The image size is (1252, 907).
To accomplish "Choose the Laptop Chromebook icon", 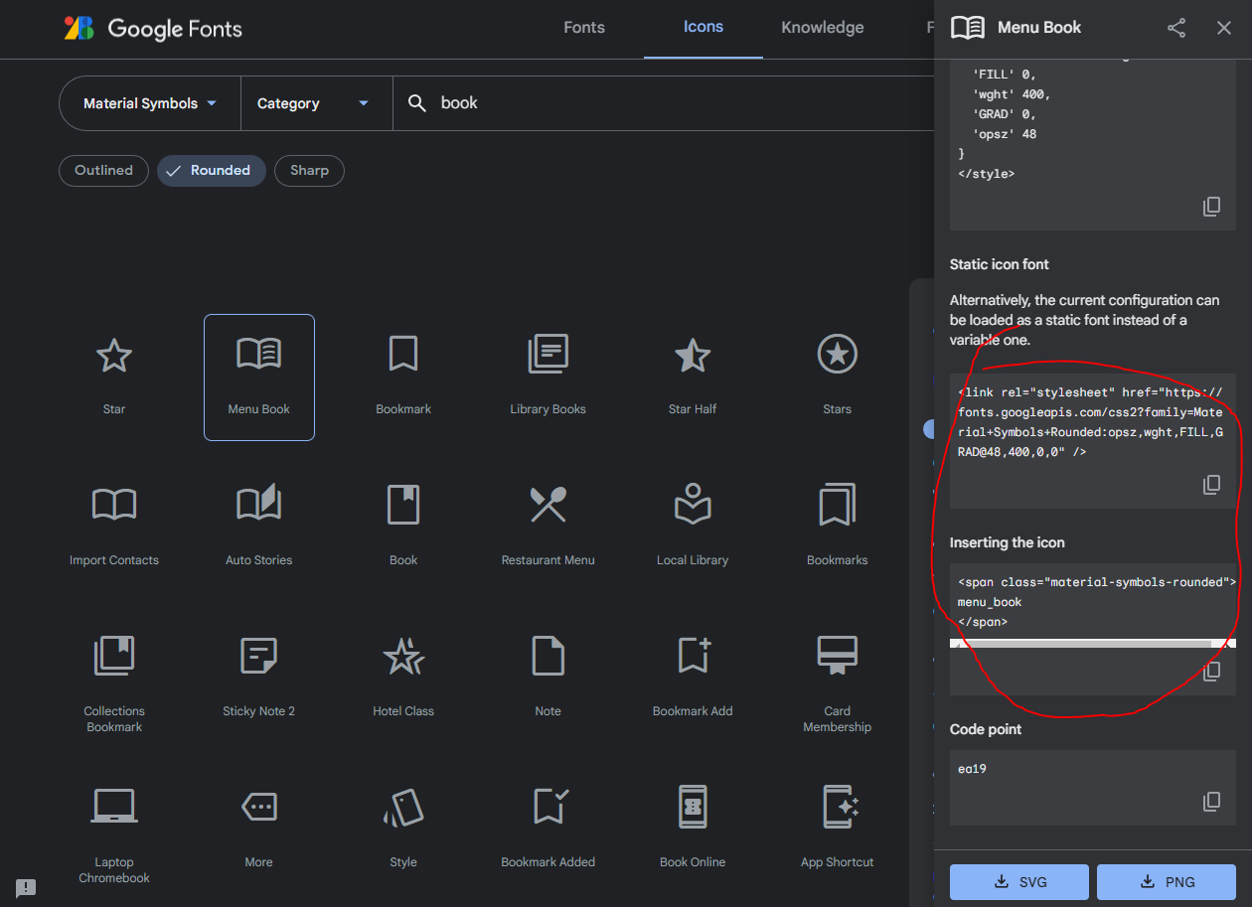I will pyautogui.click(x=114, y=806).
